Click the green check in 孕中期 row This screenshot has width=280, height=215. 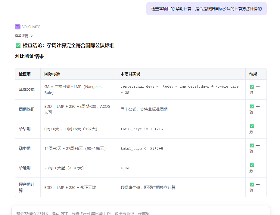pyautogui.click(x=252, y=145)
